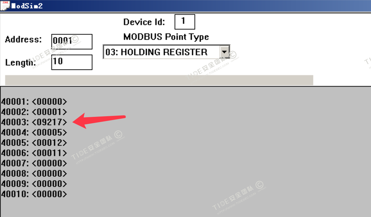Select the 03: HOLDING REGISTER combo box
This screenshot has height=217, width=371.
(166, 52)
